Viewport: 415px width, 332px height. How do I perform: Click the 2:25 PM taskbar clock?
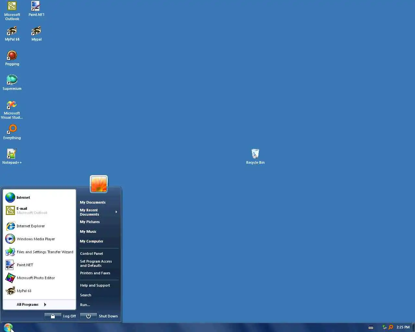[403, 327]
